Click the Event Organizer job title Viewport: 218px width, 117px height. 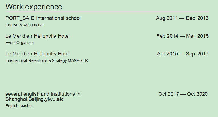(x=20, y=43)
